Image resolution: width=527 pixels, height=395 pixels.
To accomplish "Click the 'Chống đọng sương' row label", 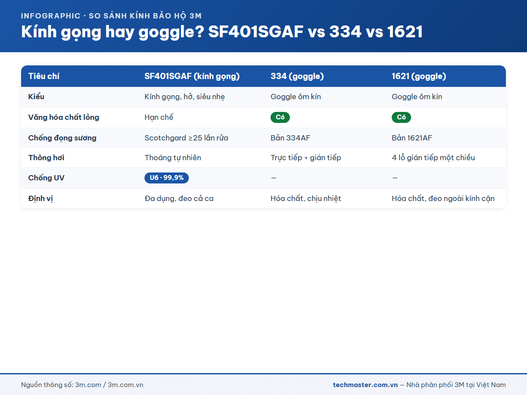I will tap(62, 138).
